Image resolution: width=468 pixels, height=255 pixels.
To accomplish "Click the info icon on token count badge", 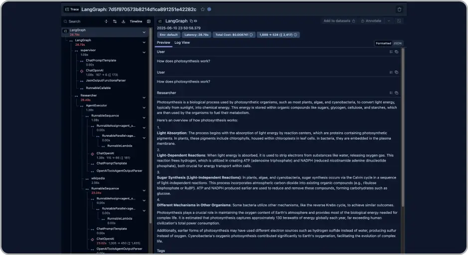I will 295,35.
